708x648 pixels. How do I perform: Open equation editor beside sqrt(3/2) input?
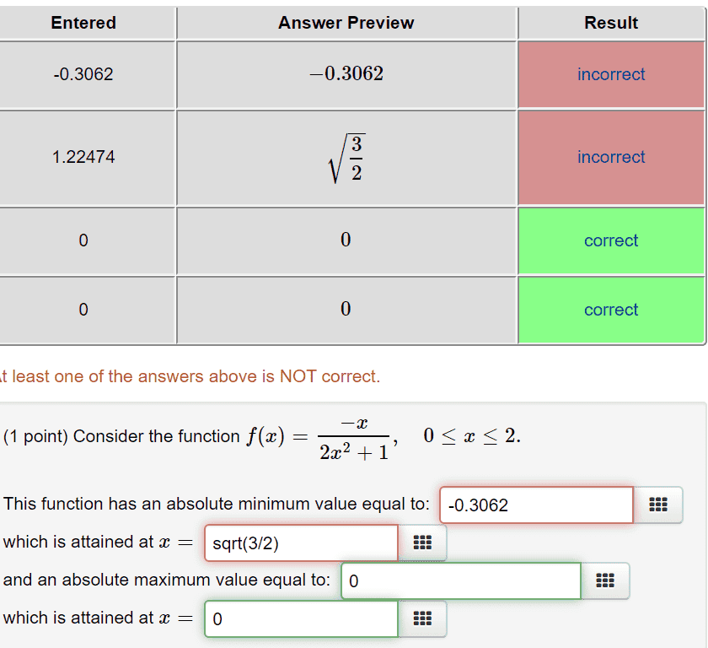coord(421,543)
